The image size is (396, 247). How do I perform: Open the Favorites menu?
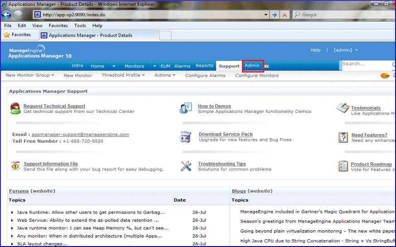[58, 25]
